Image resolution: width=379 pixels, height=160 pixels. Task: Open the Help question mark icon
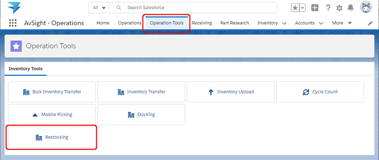pos(328,8)
